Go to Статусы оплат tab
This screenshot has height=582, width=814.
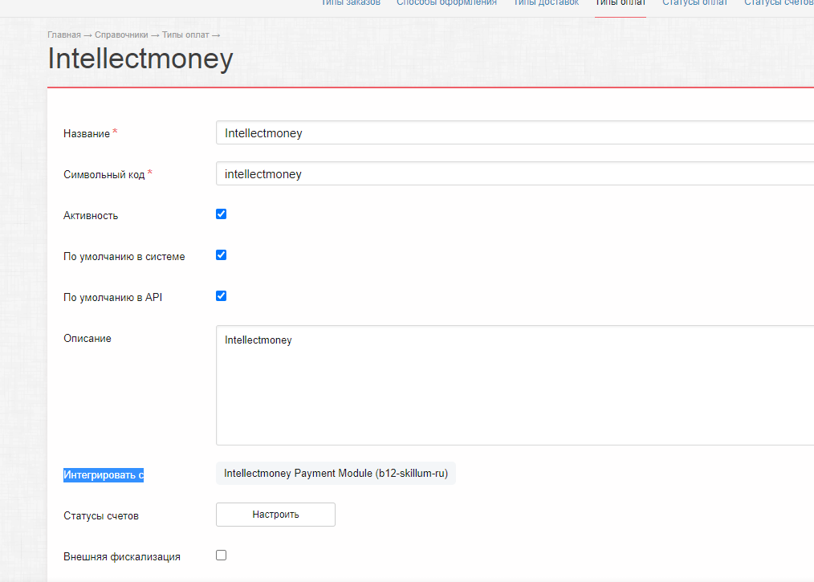coord(694,3)
